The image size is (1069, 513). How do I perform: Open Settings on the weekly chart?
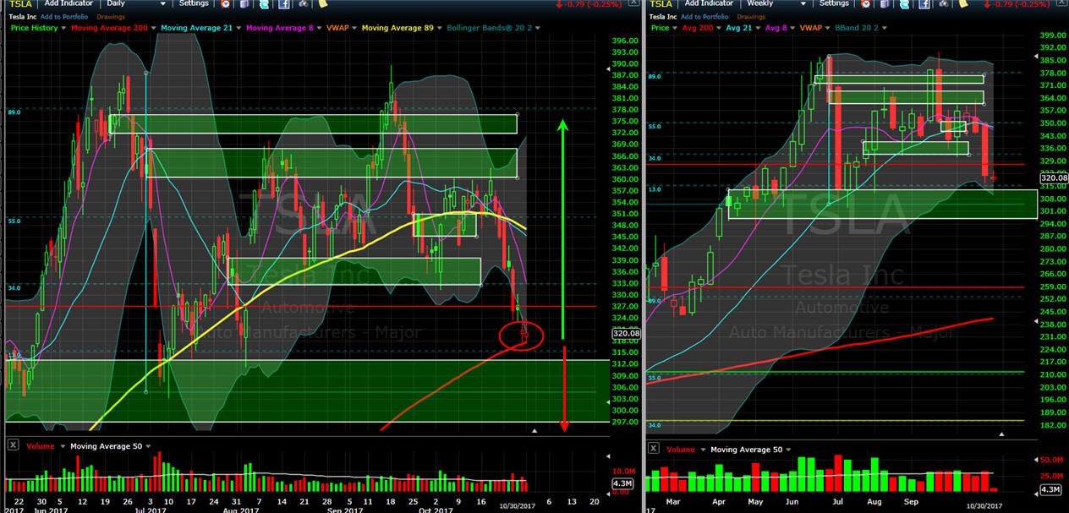(x=834, y=3)
